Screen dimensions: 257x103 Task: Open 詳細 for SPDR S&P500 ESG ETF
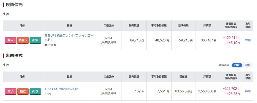click(x=248, y=91)
